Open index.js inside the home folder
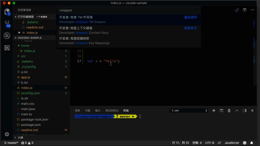 coord(30,51)
